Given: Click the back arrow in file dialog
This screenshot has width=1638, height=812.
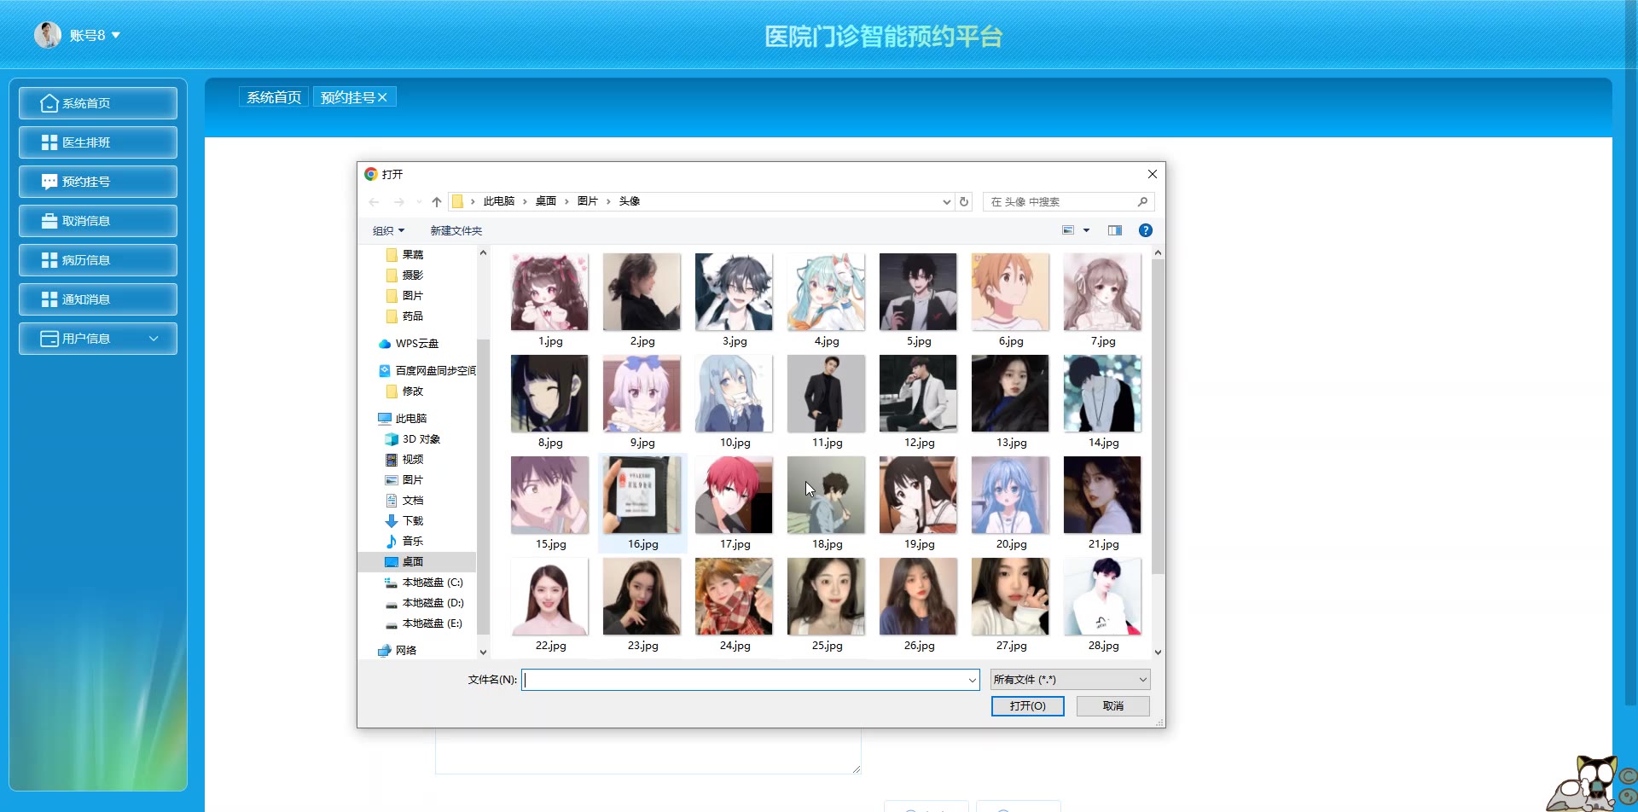Looking at the screenshot, I should (x=374, y=202).
